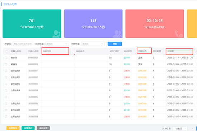Click robot name 蝙蝠侠
Image resolution: width=197 pixels, height=131 pixels.
click(x=14, y=64)
